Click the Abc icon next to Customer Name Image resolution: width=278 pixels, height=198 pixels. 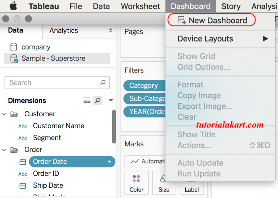(23, 126)
